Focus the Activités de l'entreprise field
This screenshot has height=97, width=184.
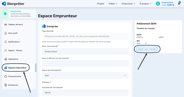(85, 93)
